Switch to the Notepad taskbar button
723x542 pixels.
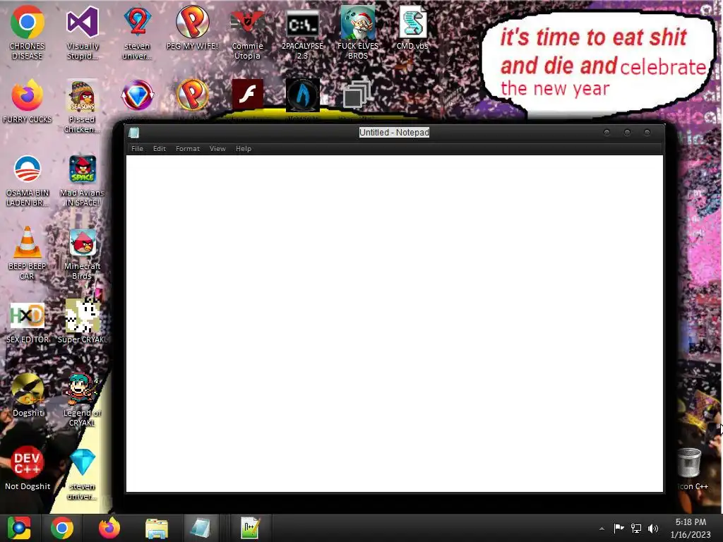[x=201, y=528]
